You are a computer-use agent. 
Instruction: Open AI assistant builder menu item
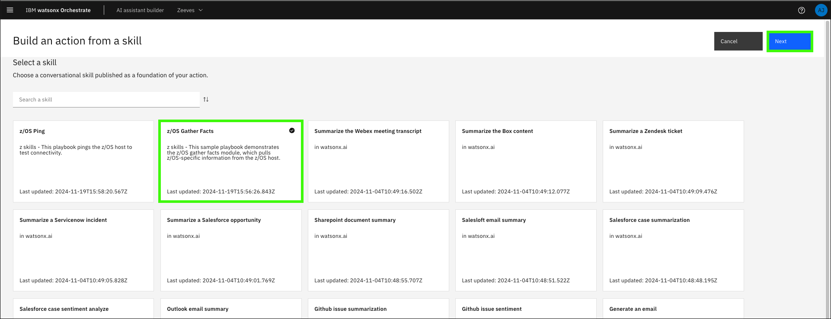[140, 10]
